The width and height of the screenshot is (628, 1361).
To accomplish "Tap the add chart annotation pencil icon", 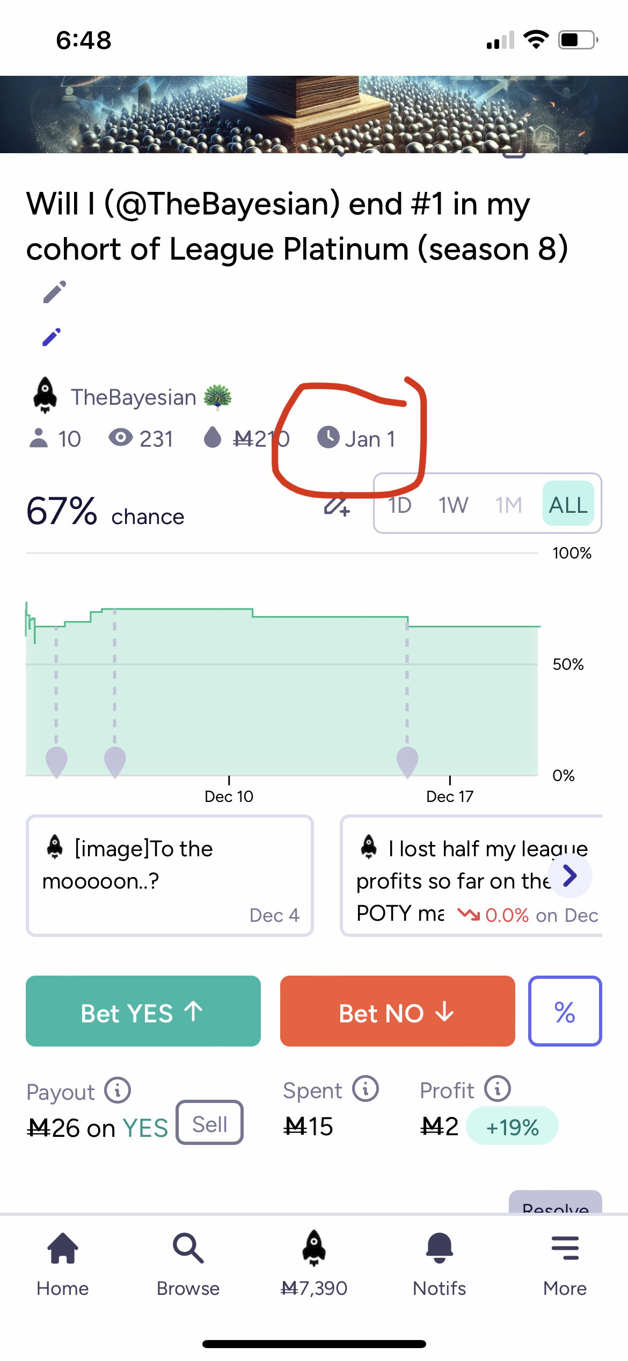I will (x=337, y=505).
